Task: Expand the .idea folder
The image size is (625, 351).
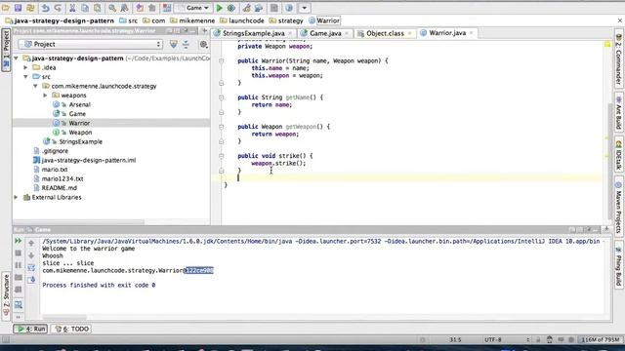Action: tap(26, 67)
